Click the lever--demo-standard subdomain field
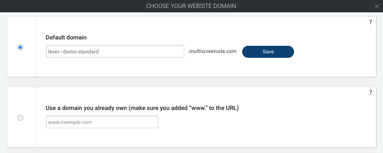The image size is (383, 153). click(115, 51)
